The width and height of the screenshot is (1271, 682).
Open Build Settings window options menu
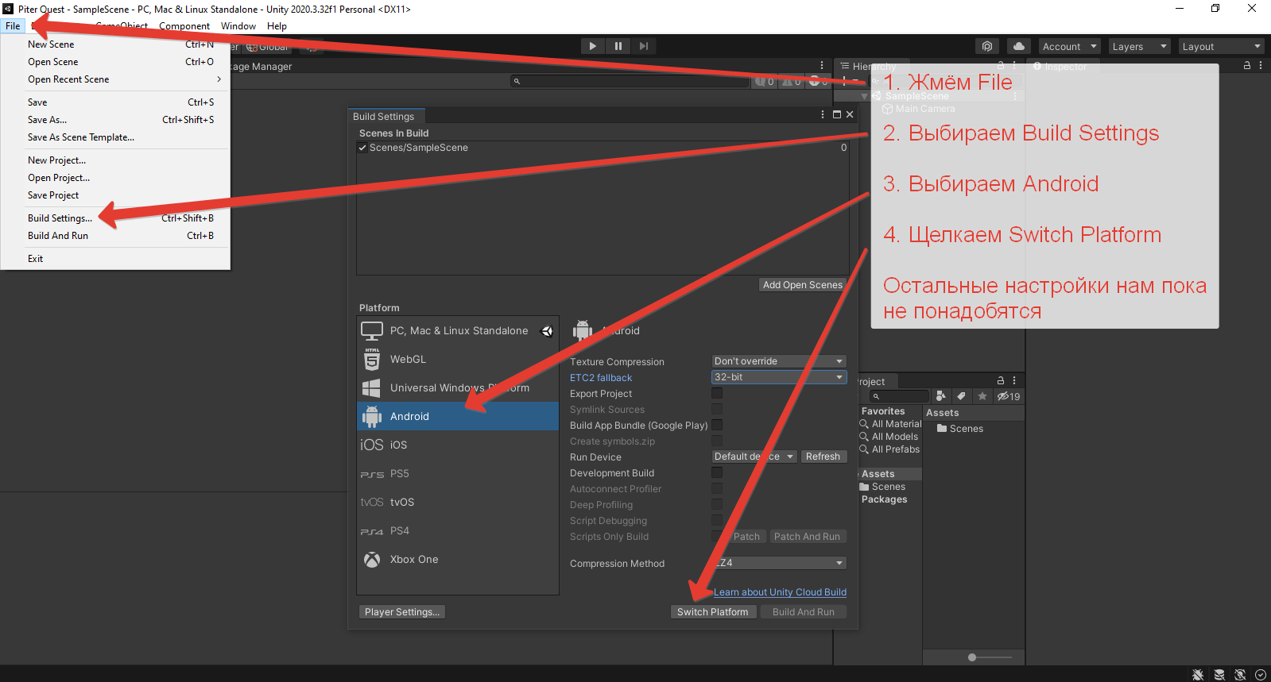[823, 114]
